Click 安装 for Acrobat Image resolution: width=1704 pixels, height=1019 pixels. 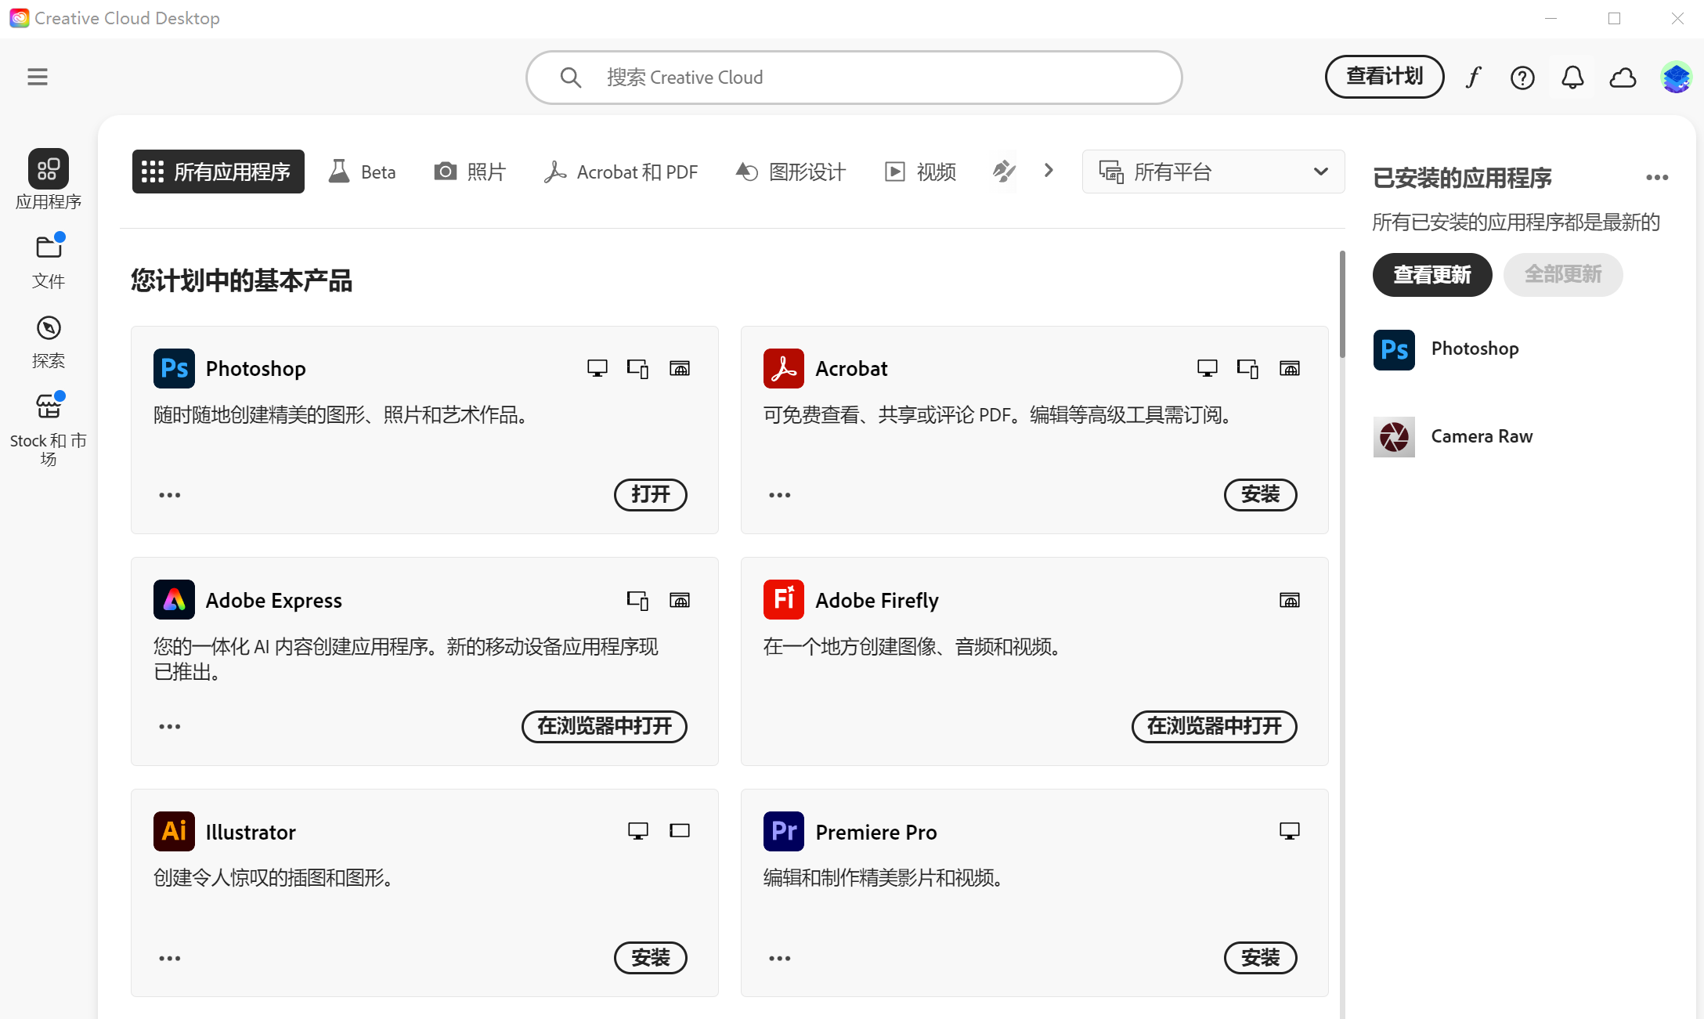[x=1261, y=495]
